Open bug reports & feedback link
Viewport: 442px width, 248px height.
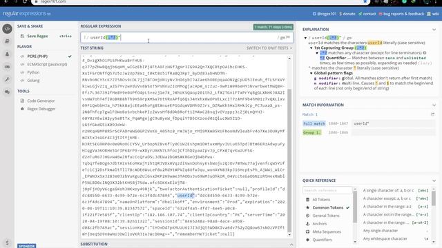[401, 14]
